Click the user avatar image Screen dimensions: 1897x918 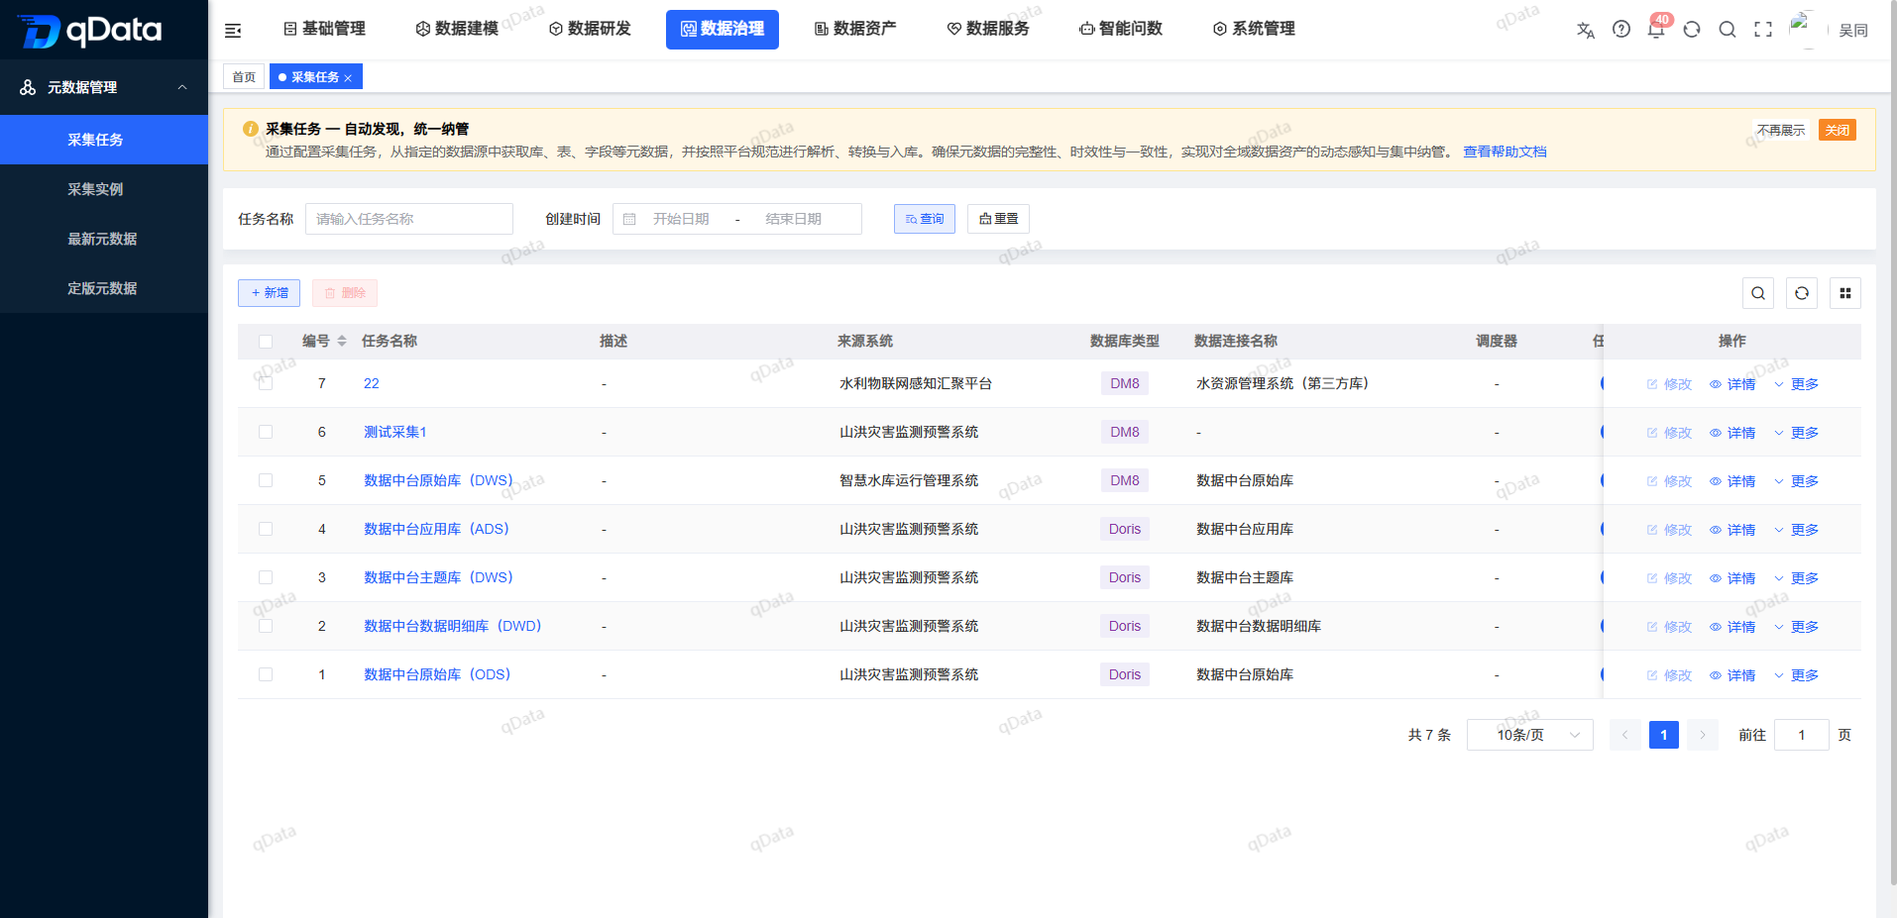point(1807,30)
